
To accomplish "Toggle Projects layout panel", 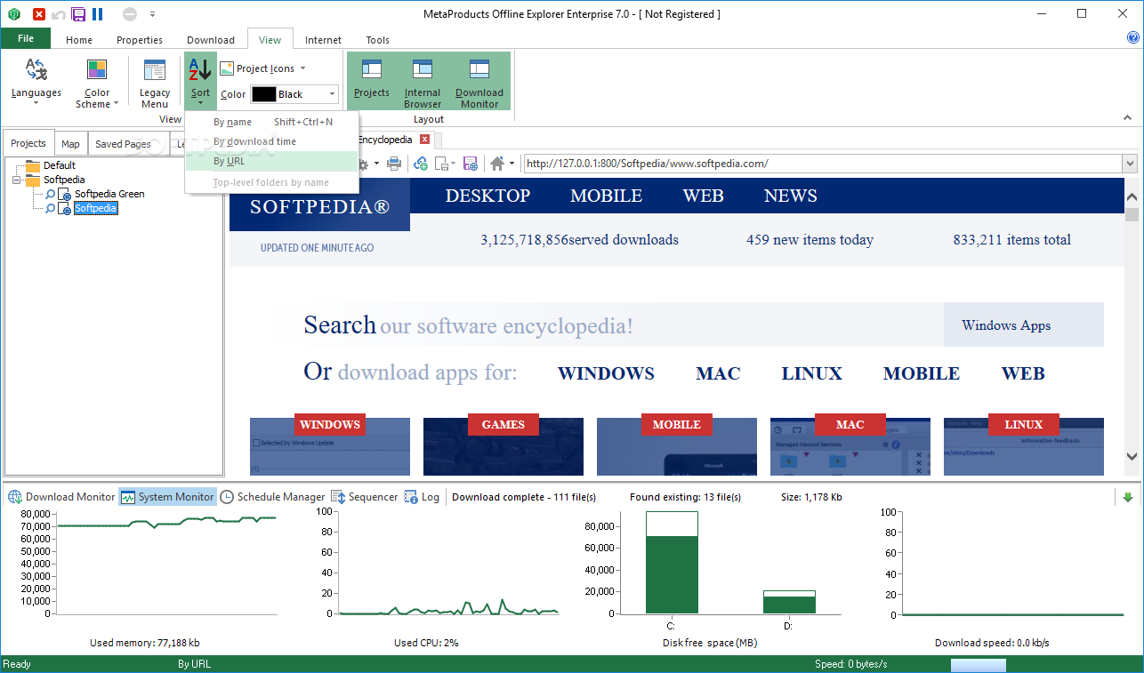I will click(x=372, y=80).
